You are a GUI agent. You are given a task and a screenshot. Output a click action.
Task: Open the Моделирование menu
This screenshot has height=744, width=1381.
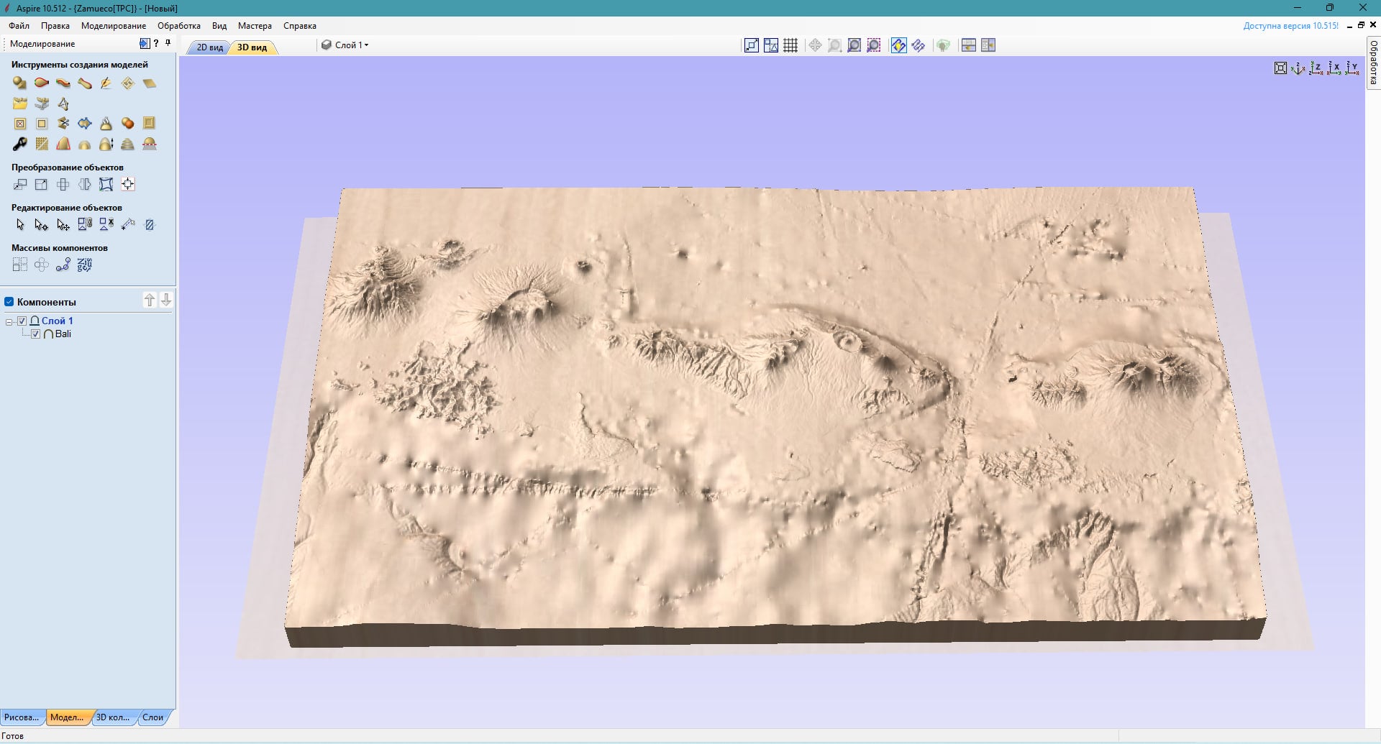coord(114,26)
